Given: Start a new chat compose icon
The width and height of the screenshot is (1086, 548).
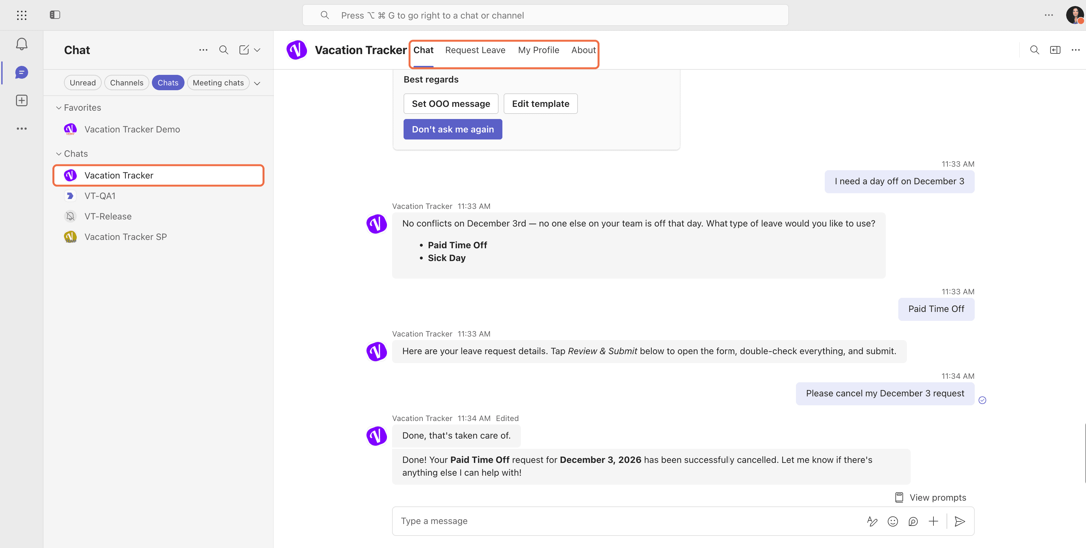Looking at the screenshot, I should [x=244, y=50].
